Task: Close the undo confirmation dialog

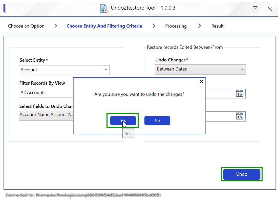Action: click(201, 82)
